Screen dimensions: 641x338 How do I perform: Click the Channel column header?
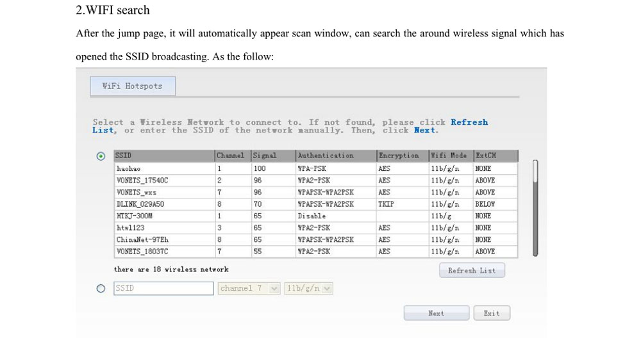(233, 156)
